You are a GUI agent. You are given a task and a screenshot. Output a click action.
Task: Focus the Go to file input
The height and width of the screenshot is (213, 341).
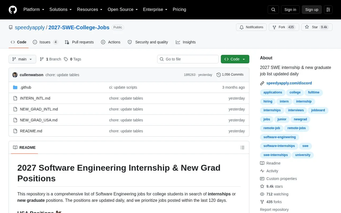coord(188,59)
